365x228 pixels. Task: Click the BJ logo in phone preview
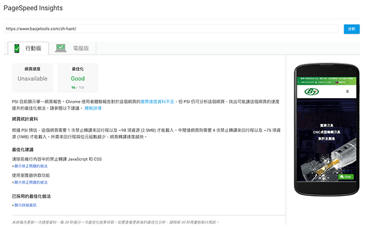click(311, 92)
